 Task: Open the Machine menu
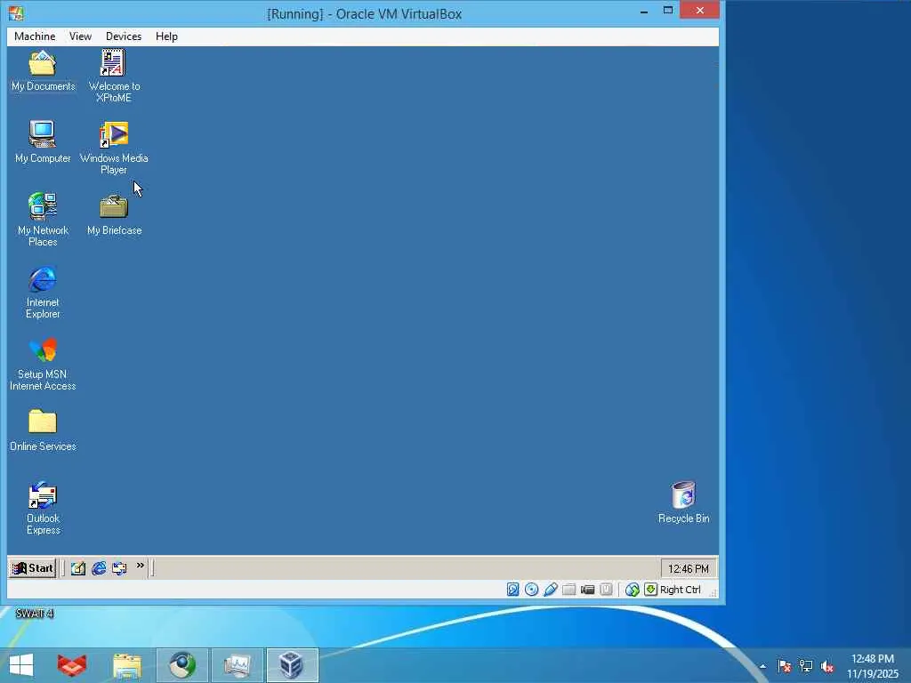point(35,36)
